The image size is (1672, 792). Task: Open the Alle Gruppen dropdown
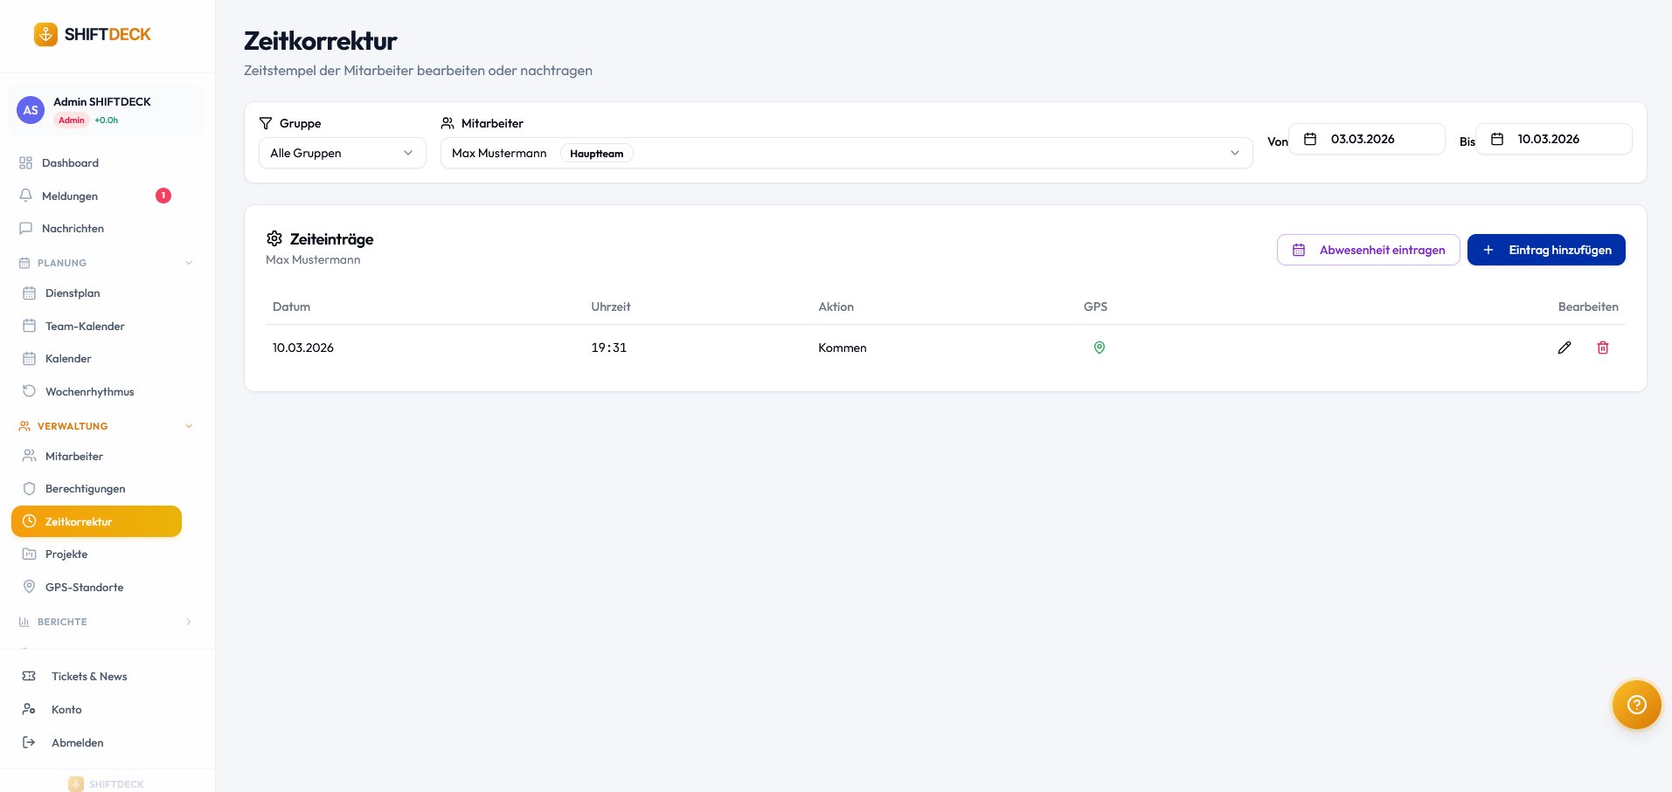(342, 153)
